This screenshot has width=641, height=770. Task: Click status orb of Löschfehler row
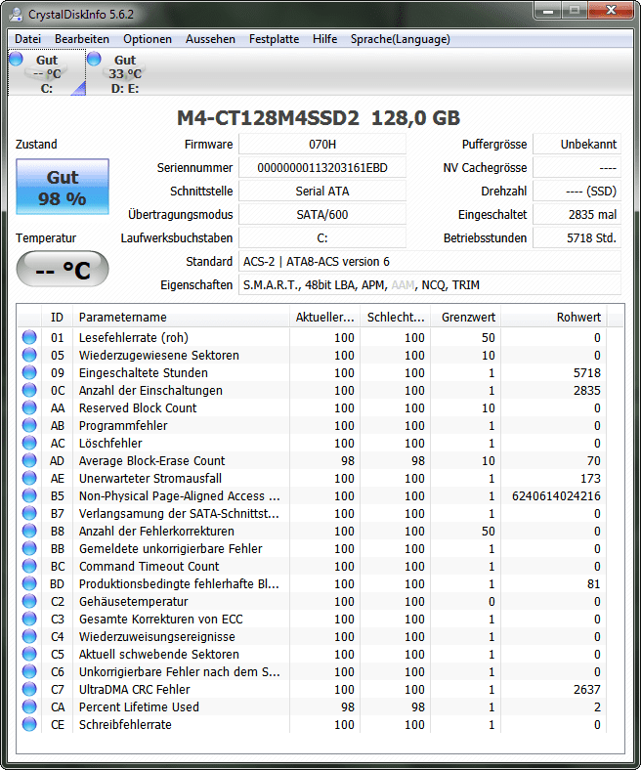point(29,443)
